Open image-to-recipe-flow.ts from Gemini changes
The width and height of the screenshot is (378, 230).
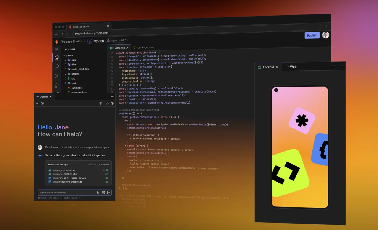click(67, 178)
